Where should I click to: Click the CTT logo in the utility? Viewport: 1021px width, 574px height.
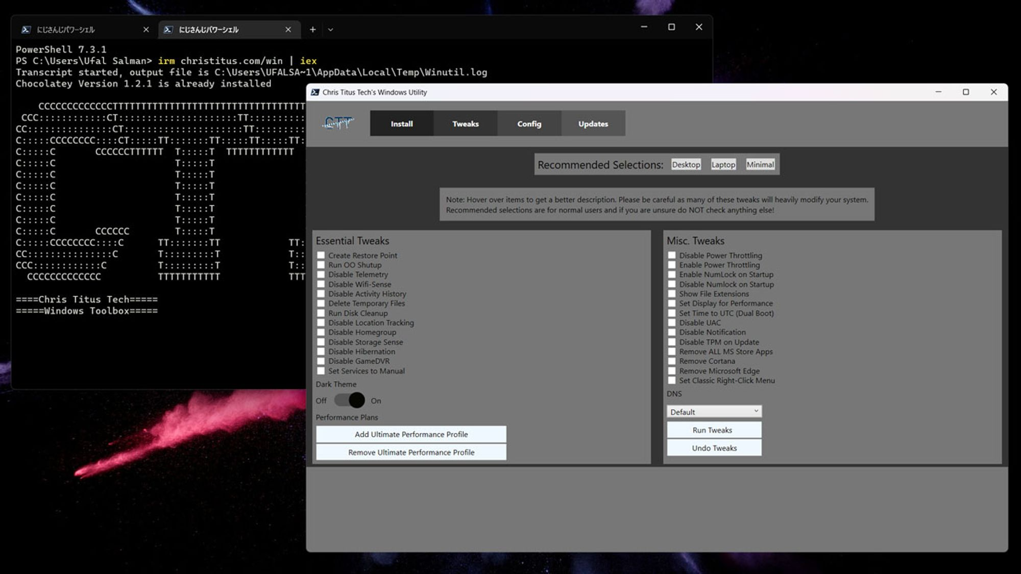pos(337,123)
